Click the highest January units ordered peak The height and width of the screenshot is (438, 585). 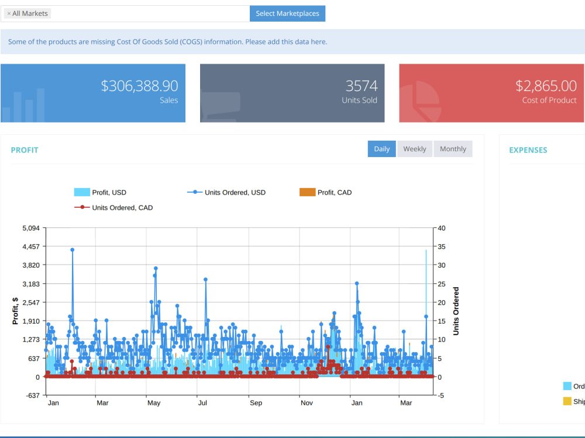[x=73, y=250]
